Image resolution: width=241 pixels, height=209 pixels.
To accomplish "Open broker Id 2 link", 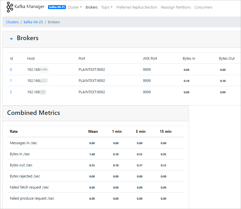I will tap(11, 92).
